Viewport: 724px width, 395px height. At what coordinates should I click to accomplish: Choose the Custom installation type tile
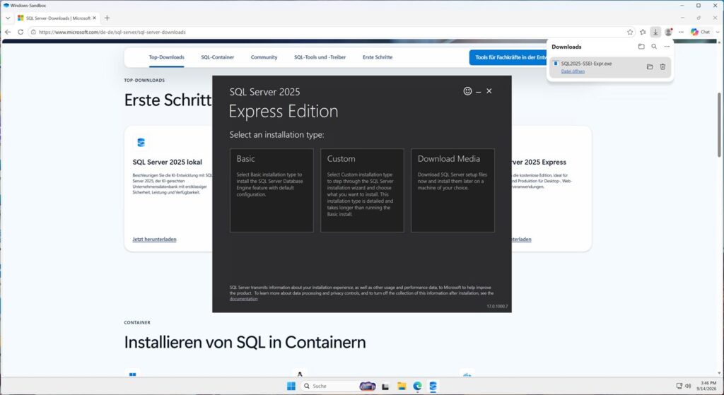[x=362, y=190]
